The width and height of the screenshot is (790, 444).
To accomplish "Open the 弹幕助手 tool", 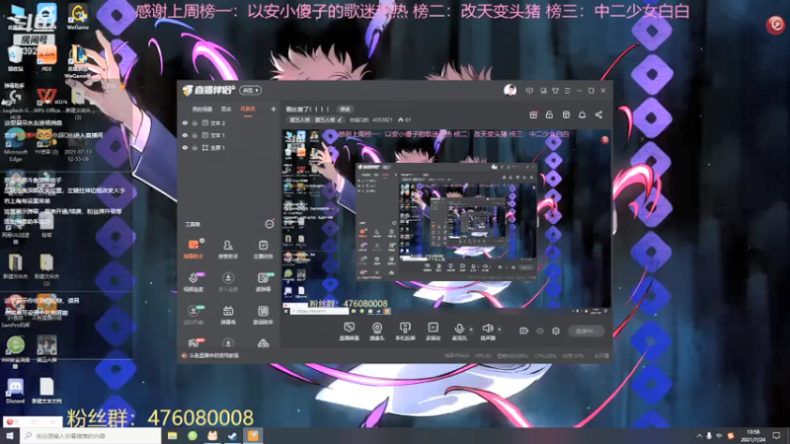I will pos(194,249).
